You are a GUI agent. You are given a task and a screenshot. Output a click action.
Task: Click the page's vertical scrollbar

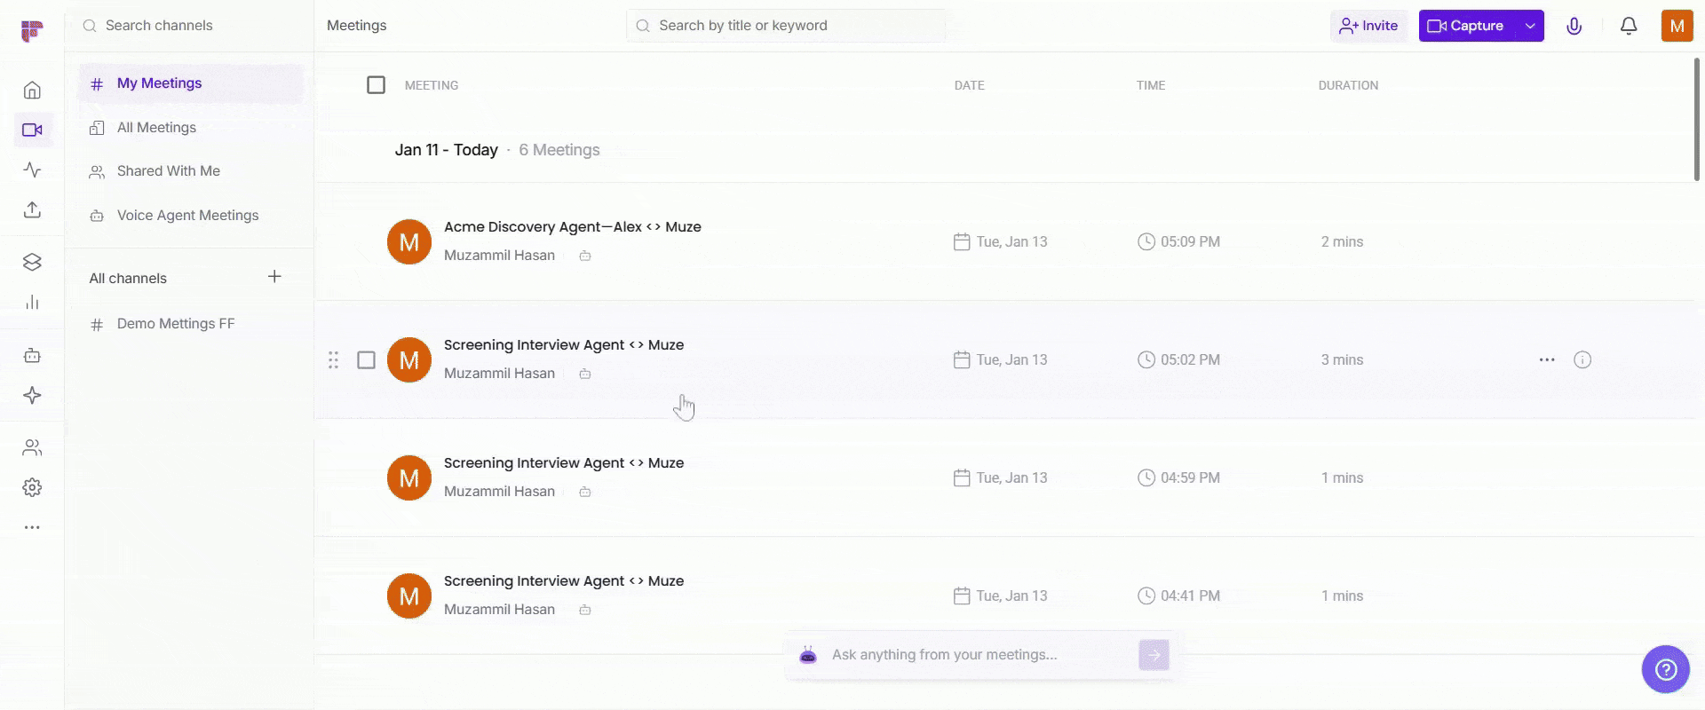pyautogui.click(x=1696, y=120)
